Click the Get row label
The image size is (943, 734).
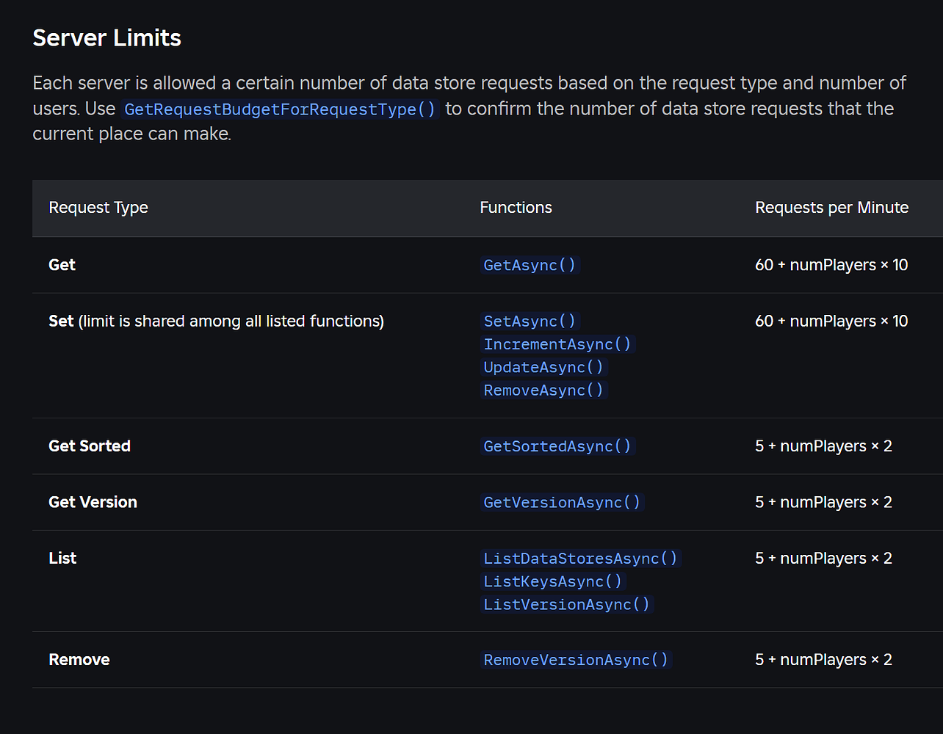pos(62,265)
